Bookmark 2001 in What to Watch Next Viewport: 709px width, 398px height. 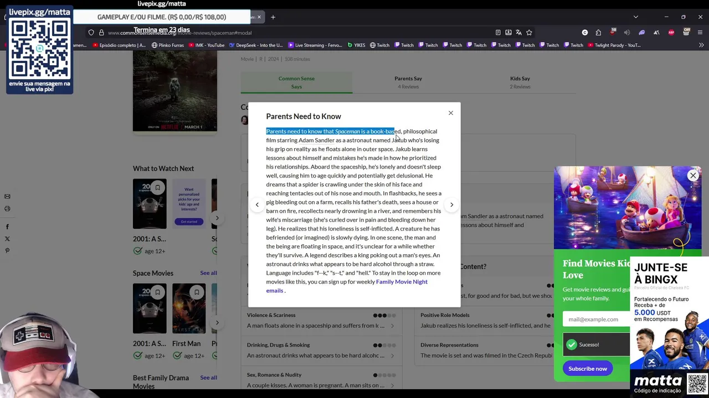(x=157, y=188)
